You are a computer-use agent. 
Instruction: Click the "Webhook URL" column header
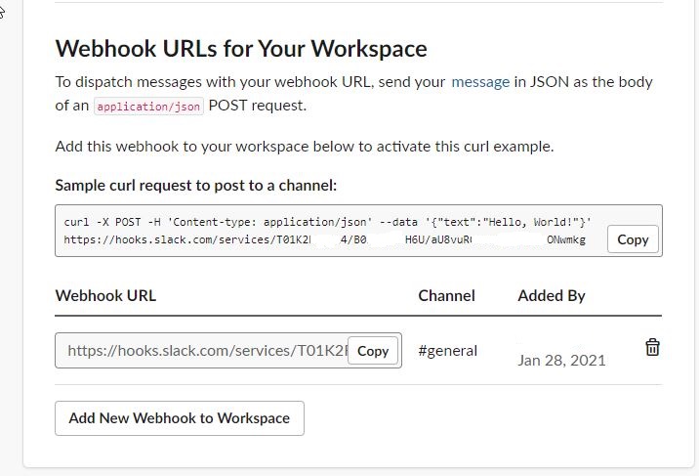(105, 295)
